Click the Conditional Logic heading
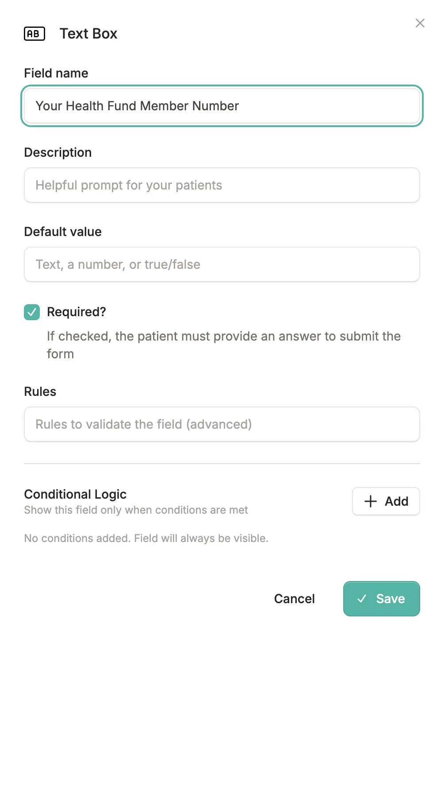Screen dimensions: 429x790 click(75, 494)
